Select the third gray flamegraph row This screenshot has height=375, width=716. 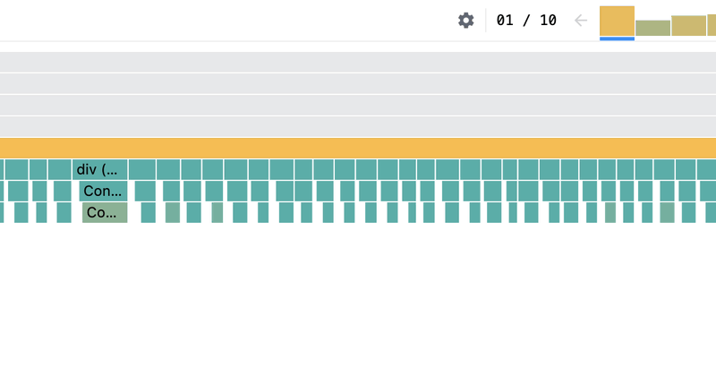[358, 105]
